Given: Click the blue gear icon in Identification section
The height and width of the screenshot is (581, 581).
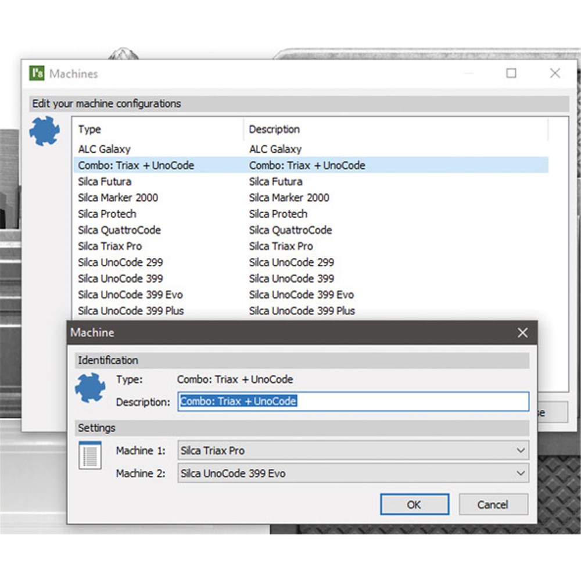Looking at the screenshot, I should [x=90, y=388].
